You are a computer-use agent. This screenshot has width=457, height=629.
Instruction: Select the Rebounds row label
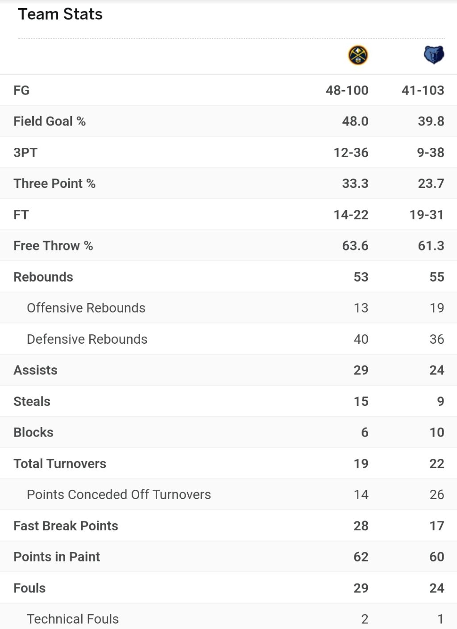coord(43,277)
